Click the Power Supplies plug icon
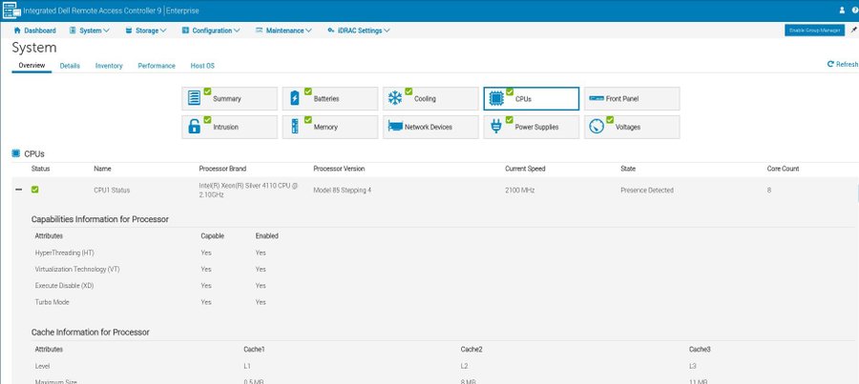The width and height of the screenshot is (859, 384). click(496, 127)
